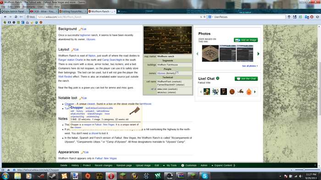The height and width of the screenshot is (180, 321).
Task: Click the first yellow bookmark bar icon
Action: tap(5, 22)
